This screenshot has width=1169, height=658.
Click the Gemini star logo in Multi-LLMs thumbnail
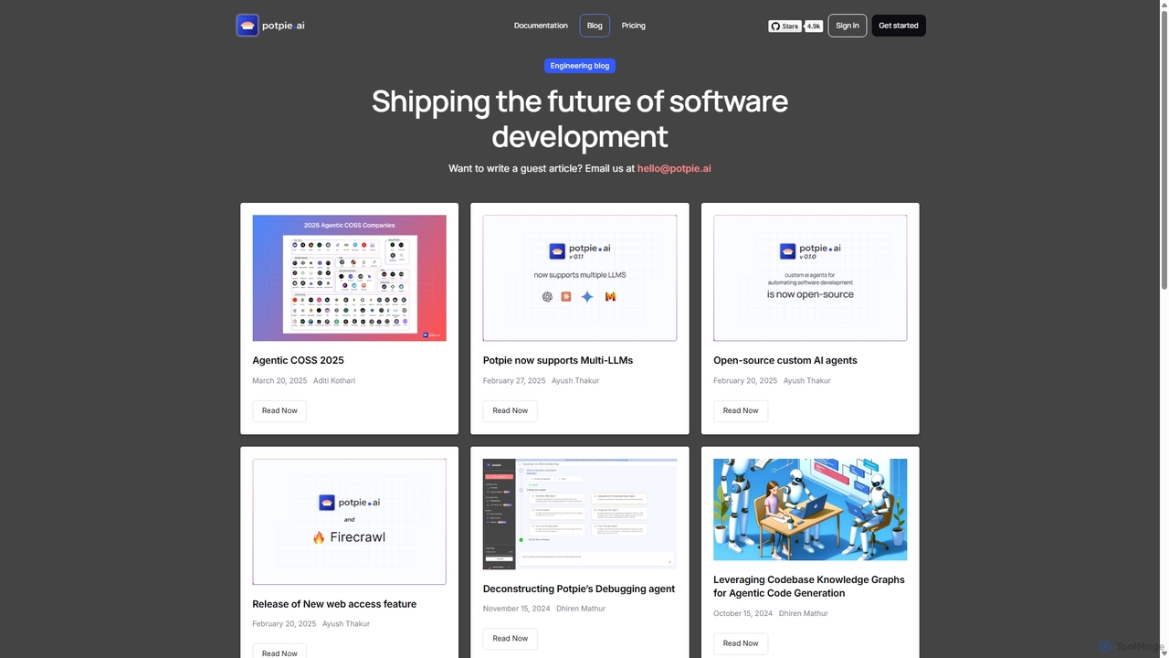point(587,297)
